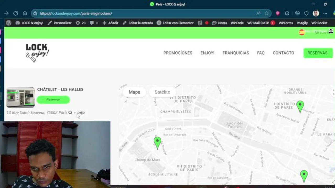Open the ENJOY! nav item
The image size is (335, 188).
pyautogui.click(x=207, y=53)
